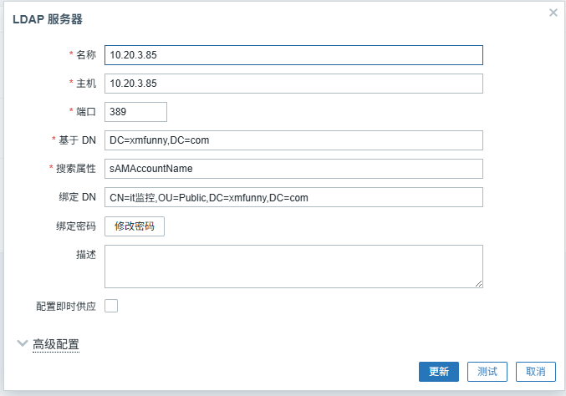Click the 修改密码 button
566x396 pixels.
click(x=135, y=226)
